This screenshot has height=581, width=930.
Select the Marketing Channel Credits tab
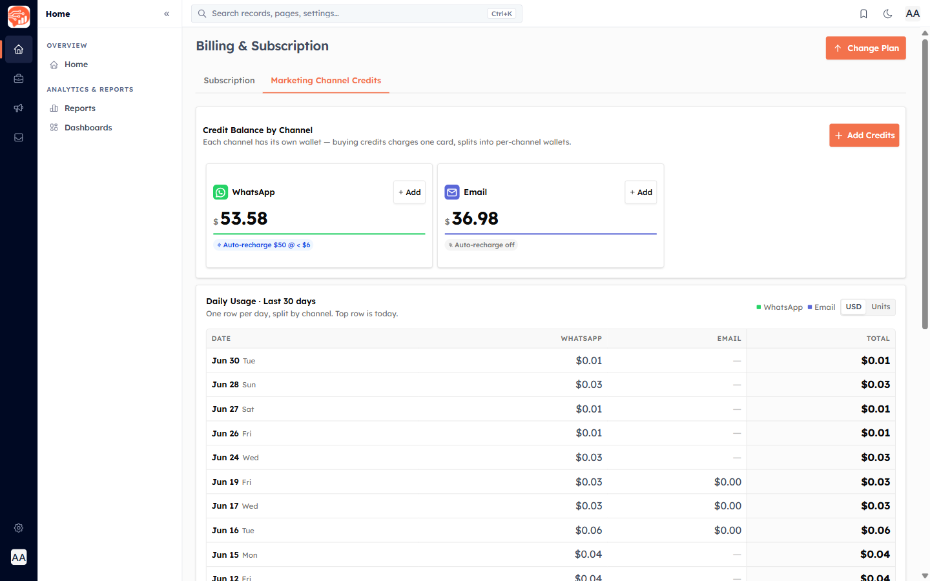click(x=326, y=81)
